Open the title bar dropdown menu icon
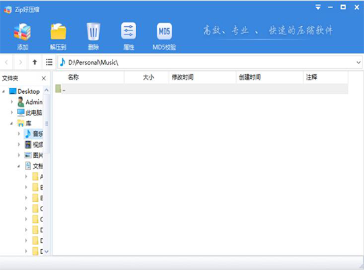Screen dimensions: 364x270 [x=318, y=7]
